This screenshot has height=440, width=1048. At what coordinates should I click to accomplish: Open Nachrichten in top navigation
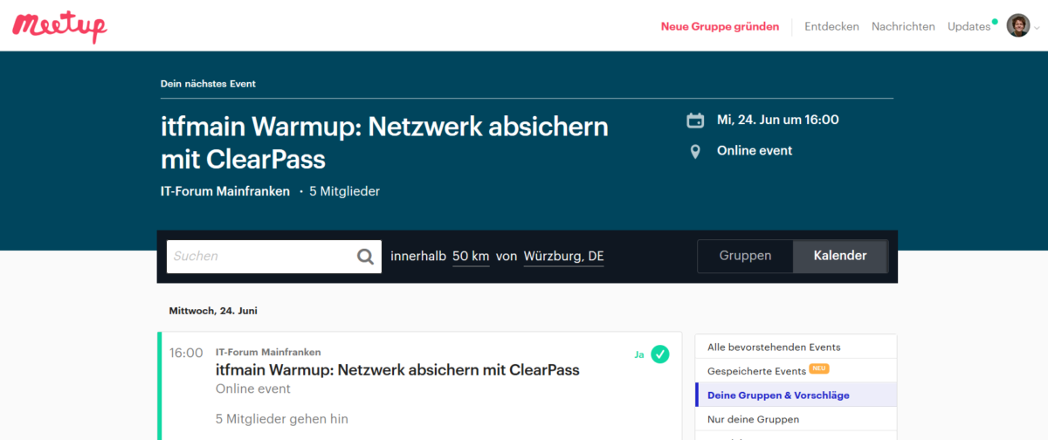coord(903,26)
